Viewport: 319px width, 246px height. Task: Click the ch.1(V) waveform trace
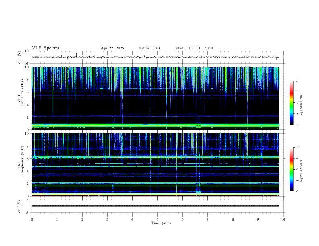(x=157, y=57)
